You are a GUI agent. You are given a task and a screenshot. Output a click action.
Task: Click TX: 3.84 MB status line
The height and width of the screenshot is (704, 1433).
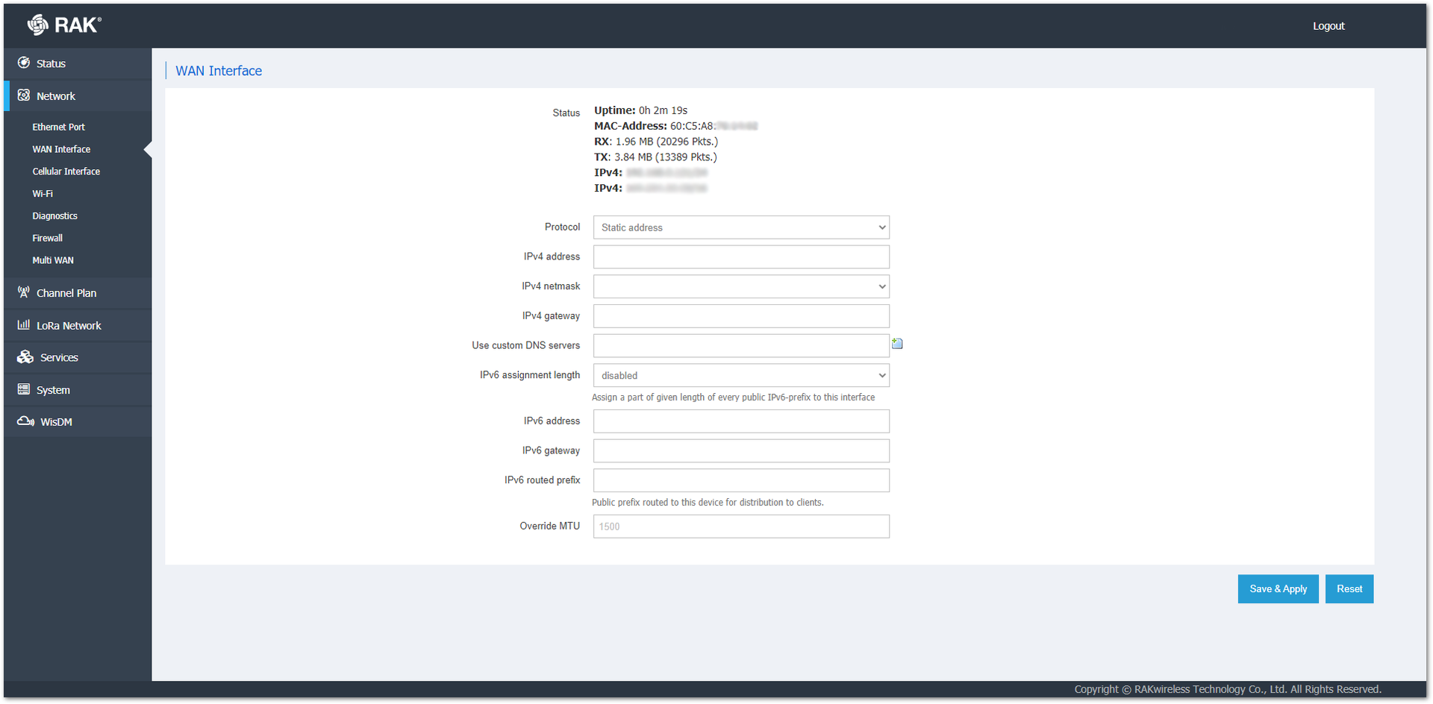(x=655, y=157)
